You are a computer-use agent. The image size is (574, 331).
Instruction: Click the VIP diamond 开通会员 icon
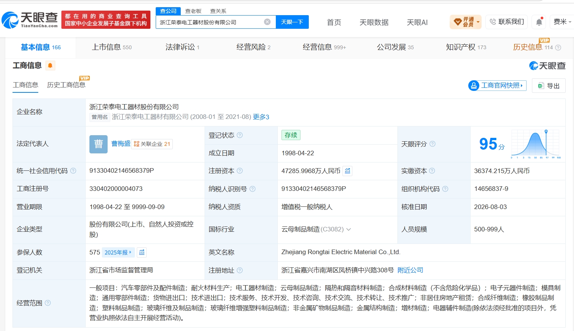click(x=458, y=22)
